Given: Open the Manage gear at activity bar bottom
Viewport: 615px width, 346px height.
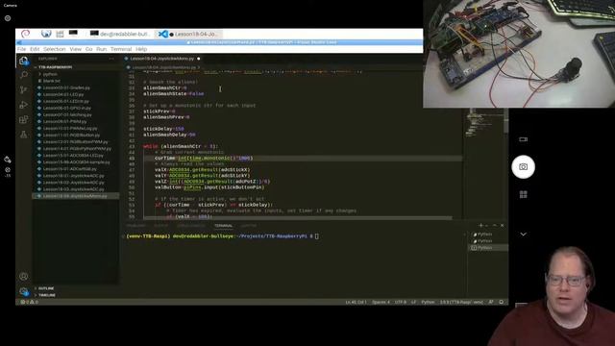Looking at the screenshot, I should pos(23,291).
